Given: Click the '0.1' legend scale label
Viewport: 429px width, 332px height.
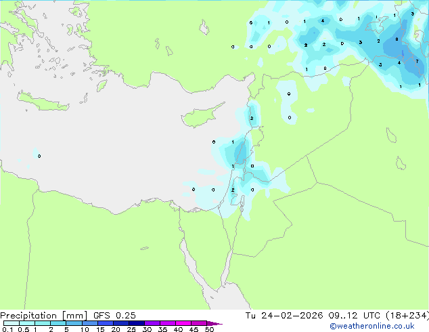Looking at the screenshot, I should (x=7, y=329).
